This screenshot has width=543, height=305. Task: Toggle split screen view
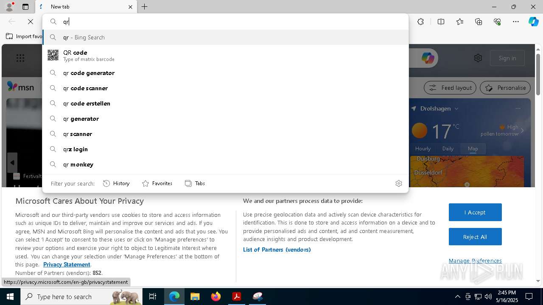click(441, 22)
